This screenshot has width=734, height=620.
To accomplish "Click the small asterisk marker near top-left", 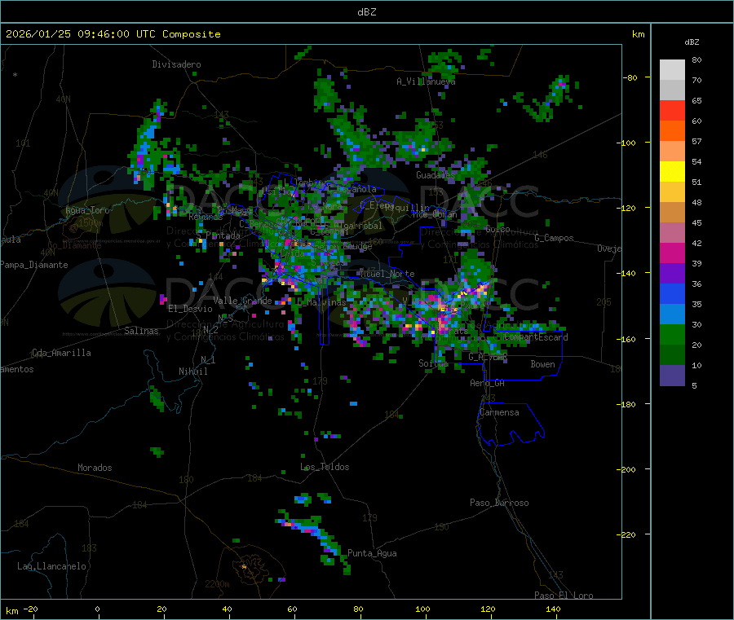I will [x=15, y=75].
